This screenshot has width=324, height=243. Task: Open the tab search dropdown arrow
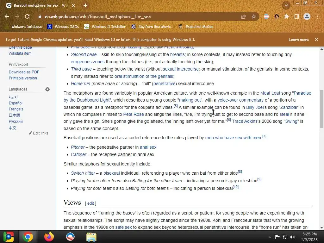click(x=286, y=5)
